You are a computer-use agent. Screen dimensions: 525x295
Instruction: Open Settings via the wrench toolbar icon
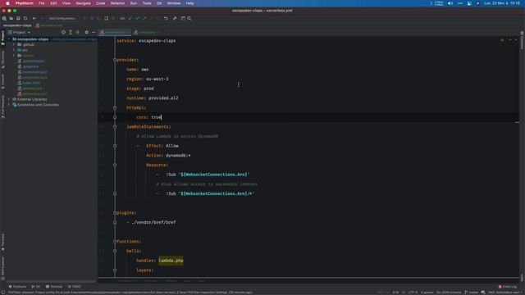[x=175, y=18]
